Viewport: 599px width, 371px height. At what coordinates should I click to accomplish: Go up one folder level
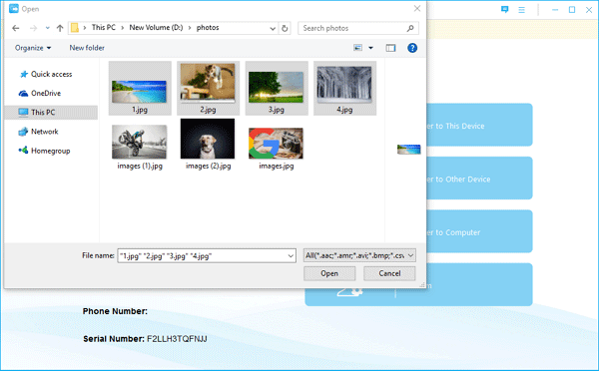tap(60, 28)
